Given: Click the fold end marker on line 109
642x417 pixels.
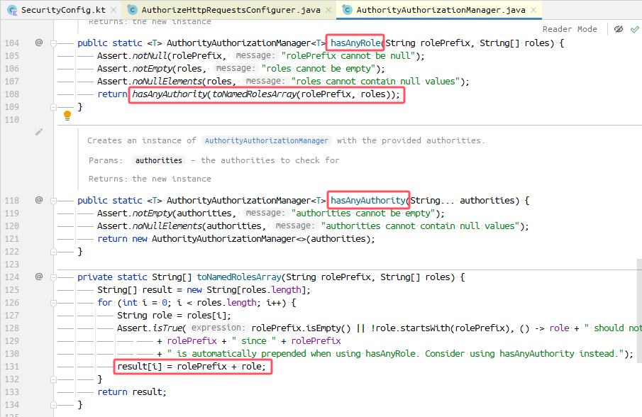Looking at the screenshot, I should point(53,107).
